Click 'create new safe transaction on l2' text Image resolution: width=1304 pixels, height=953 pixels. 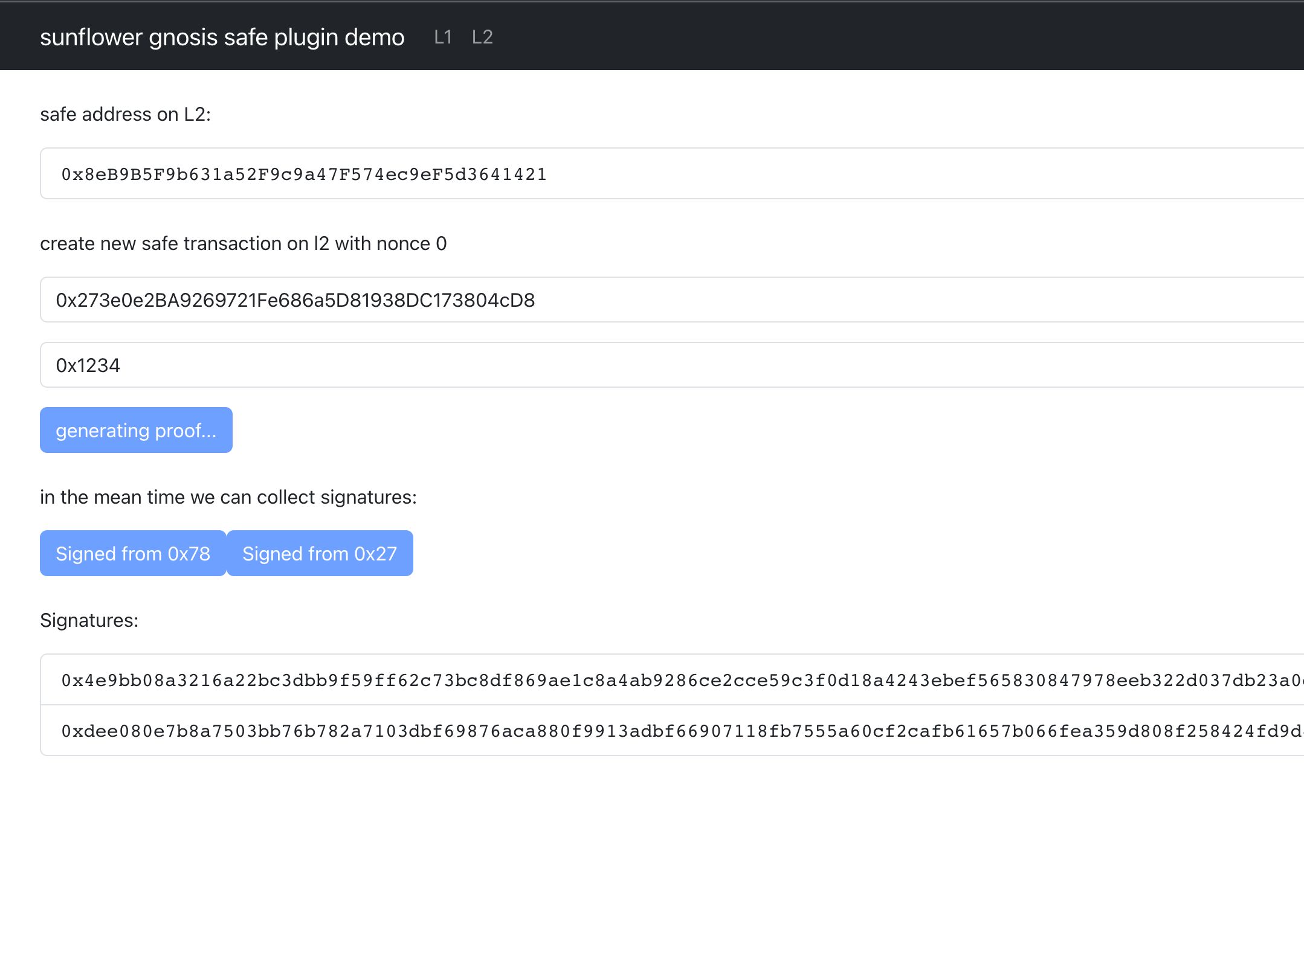(185, 243)
